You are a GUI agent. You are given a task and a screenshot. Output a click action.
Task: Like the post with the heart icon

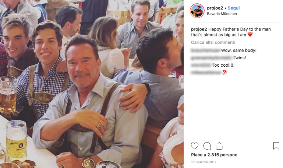pos(195,146)
